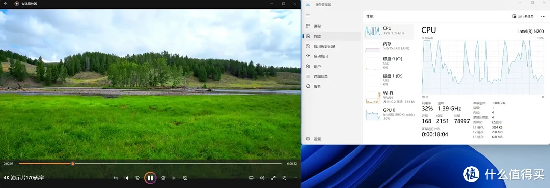Open more options in media player
This screenshot has height=188, width=550.
pyautogui.click(x=295, y=178)
